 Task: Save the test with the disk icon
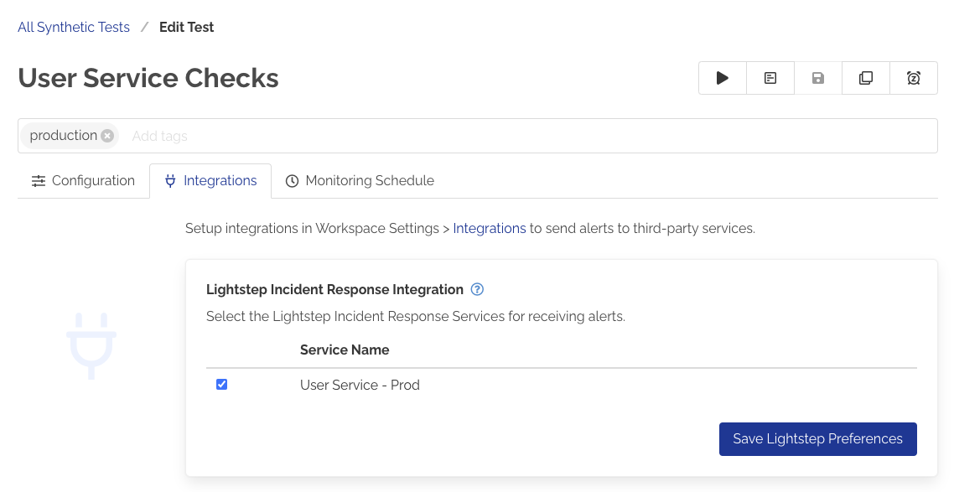817,77
